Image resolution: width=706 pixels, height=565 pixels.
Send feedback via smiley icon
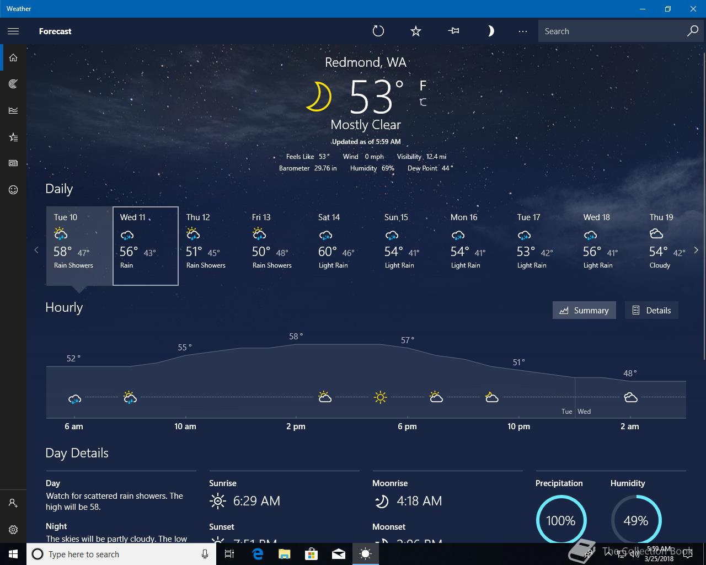coord(13,190)
